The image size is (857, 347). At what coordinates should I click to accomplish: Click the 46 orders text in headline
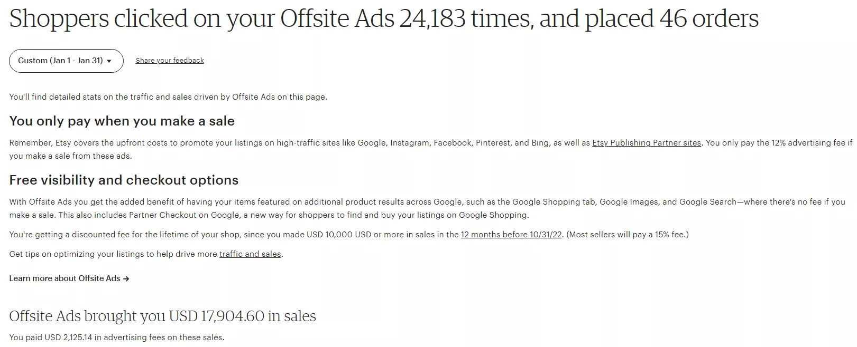[709, 19]
